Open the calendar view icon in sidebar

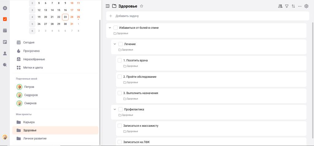(x=5, y=31)
